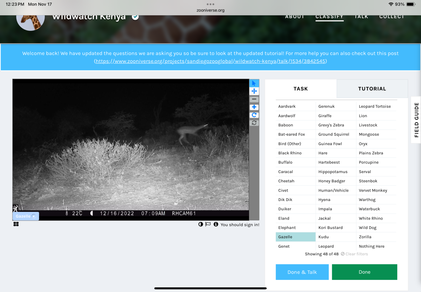Activate the pan/move image tool

pyautogui.click(x=254, y=91)
